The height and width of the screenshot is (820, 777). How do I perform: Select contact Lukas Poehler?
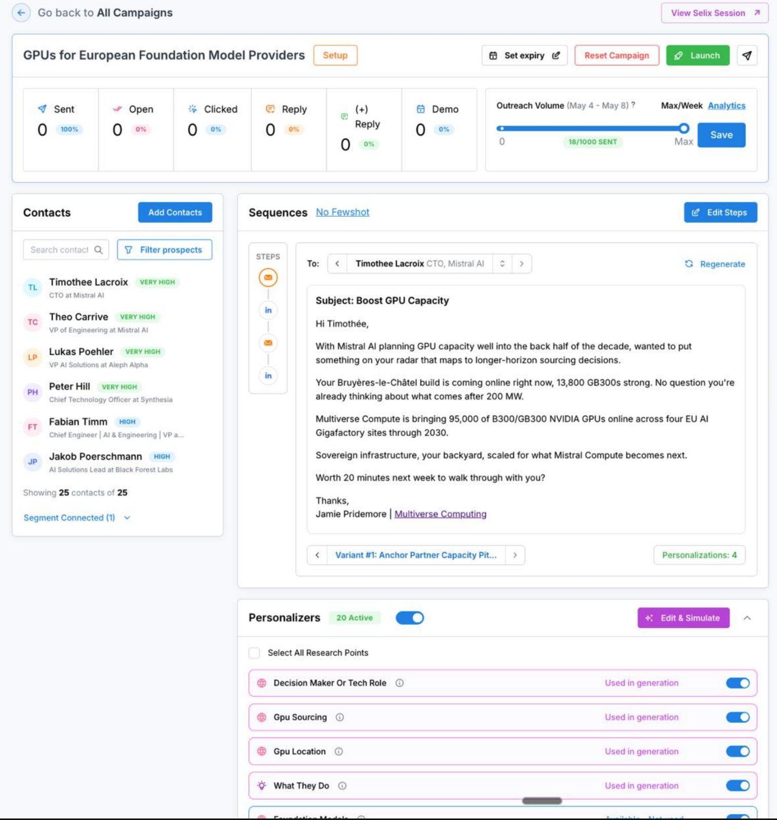116,357
